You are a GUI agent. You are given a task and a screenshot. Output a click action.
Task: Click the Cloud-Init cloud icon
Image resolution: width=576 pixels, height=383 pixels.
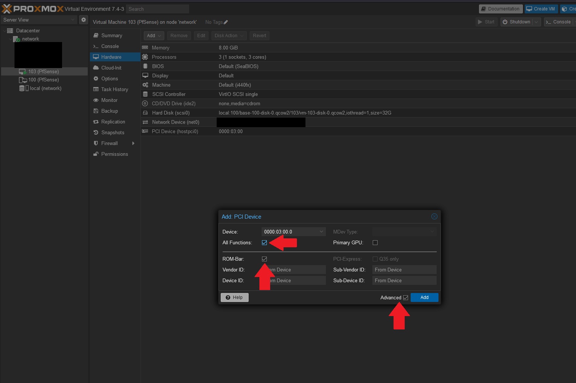(x=96, y=68)
